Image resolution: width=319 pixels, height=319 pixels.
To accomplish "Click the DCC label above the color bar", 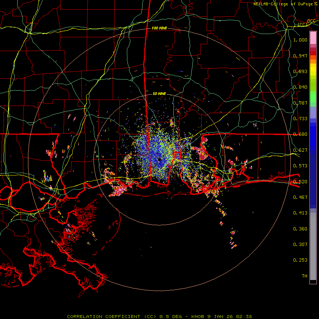I will (x=311, y=21).
